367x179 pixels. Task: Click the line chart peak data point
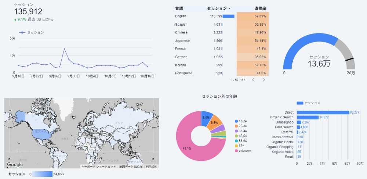(x=64, y=49)
